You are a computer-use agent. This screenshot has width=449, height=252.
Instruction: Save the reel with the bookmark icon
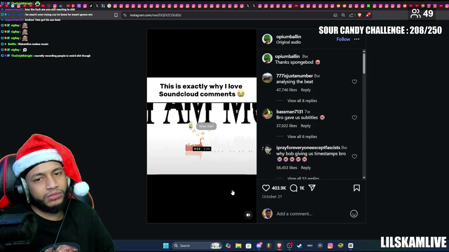[x=356, y=188]
